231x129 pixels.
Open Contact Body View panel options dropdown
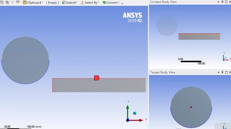pyautogui.click(x=219, y=2)
